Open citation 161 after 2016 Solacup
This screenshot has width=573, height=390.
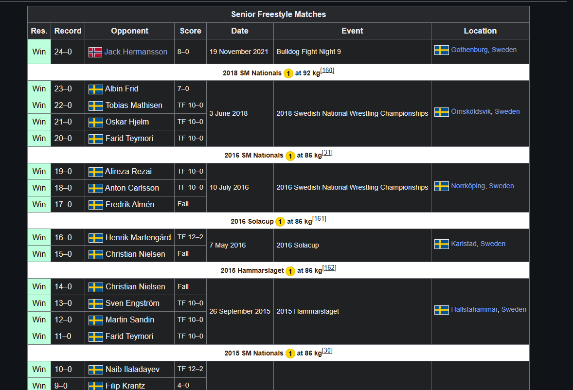319,218
